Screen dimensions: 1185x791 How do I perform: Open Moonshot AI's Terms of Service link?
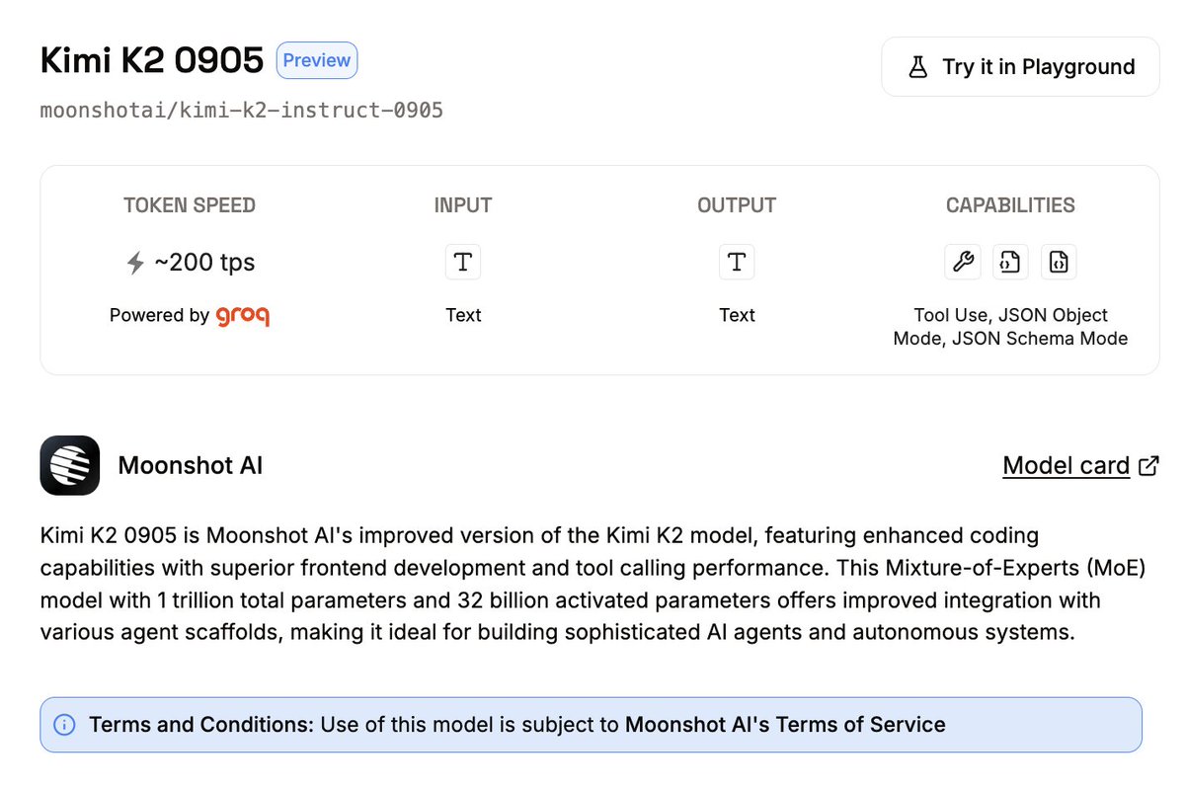click(x=785, y=725)
